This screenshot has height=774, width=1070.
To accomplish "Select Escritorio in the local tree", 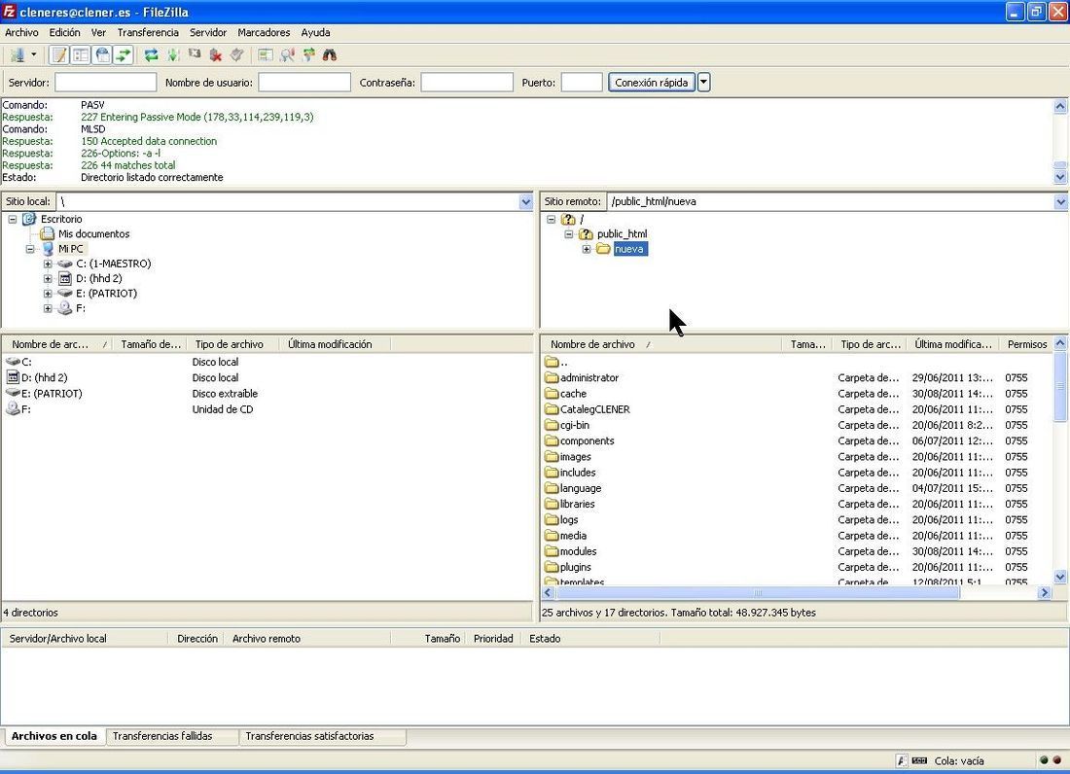I will tap(60, 219).
